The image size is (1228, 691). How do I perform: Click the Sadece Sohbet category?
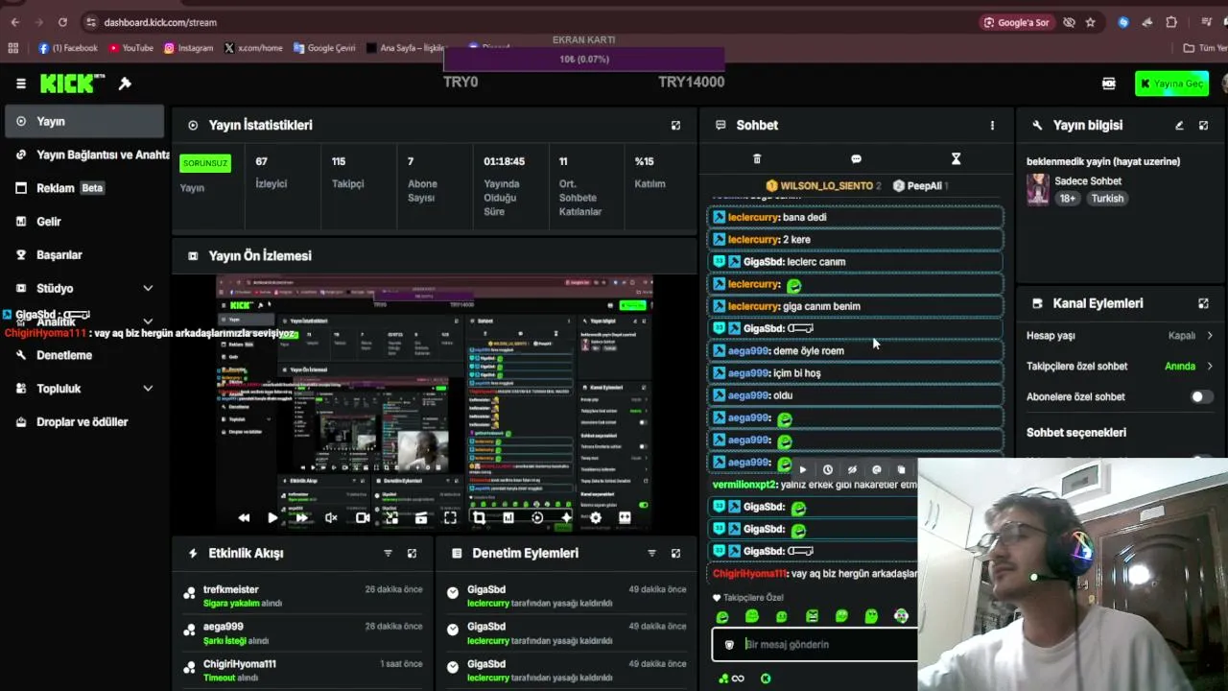(1088, 180)
